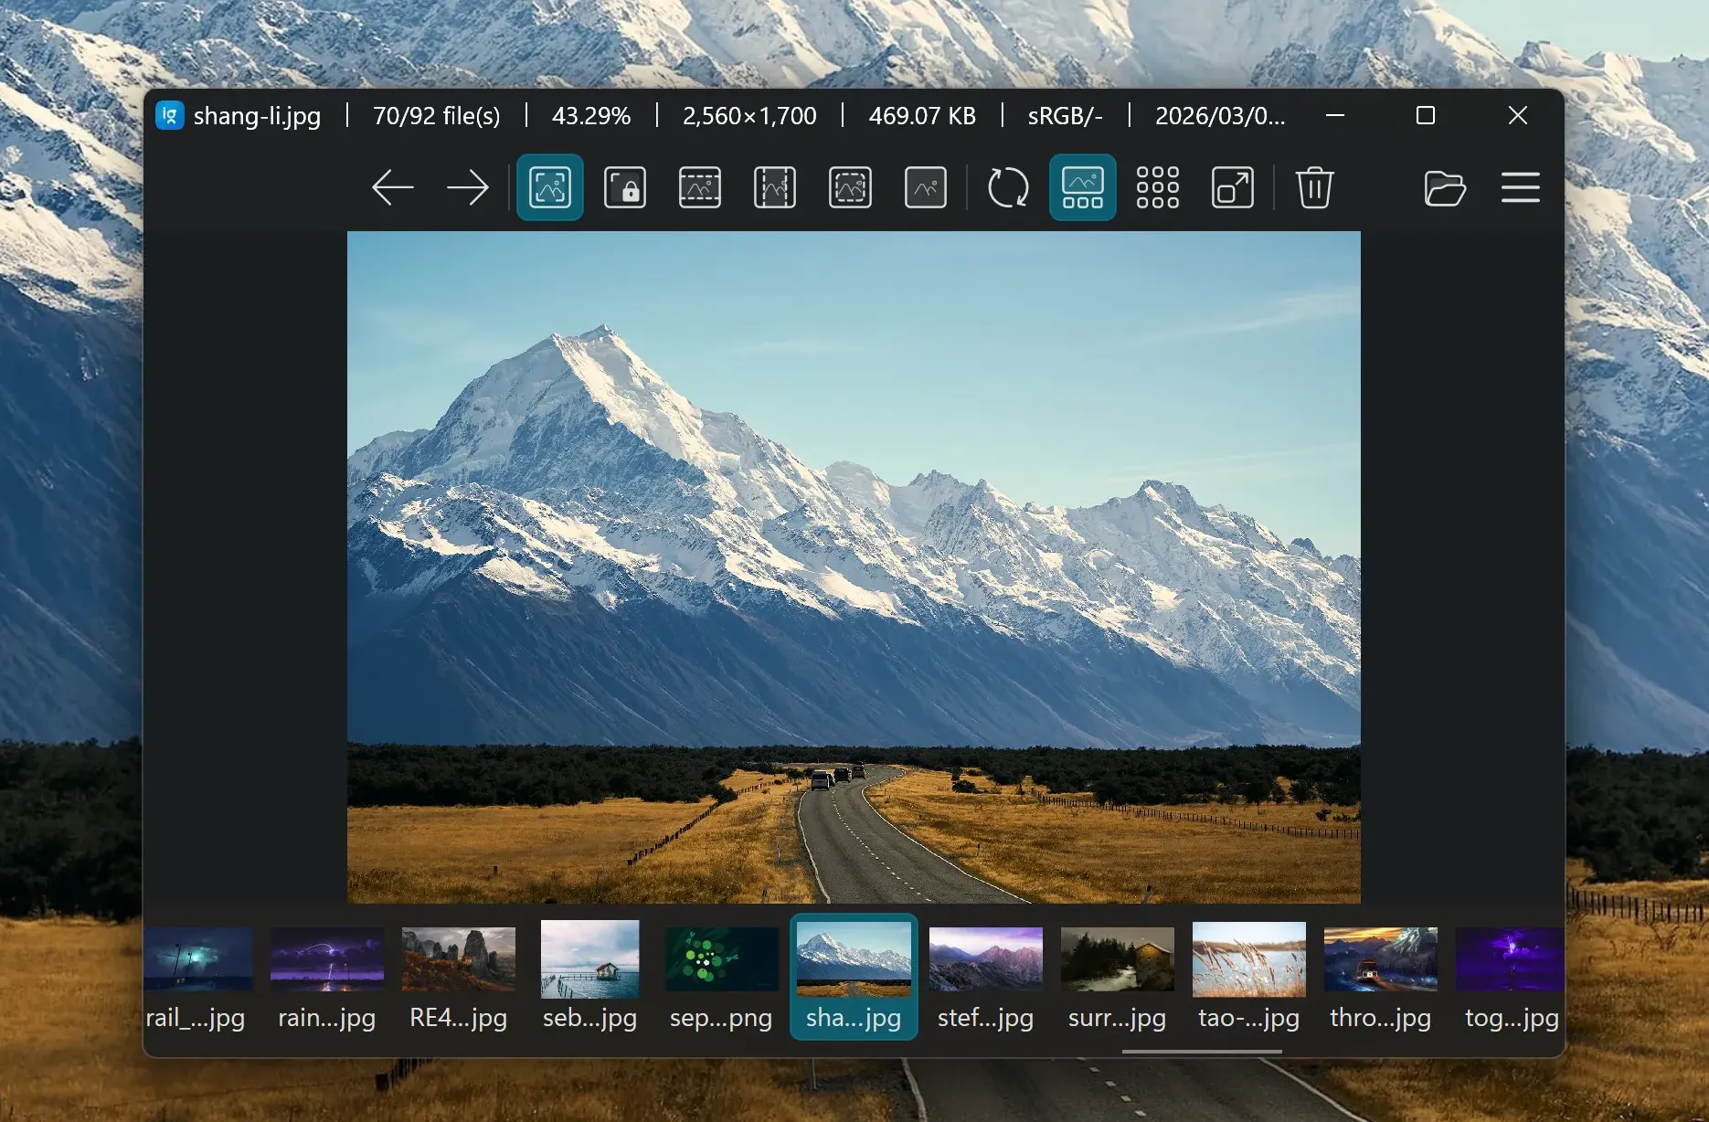Toggle the Lock Zoom ratio icon
This screenshot has width=1709, height=1122.
coord(625,188)
